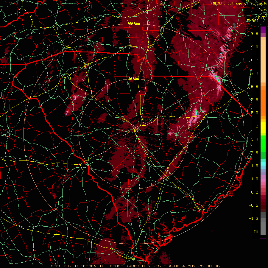Click the 5.0 scale label
268x268 pixels.
coord(255,113)
